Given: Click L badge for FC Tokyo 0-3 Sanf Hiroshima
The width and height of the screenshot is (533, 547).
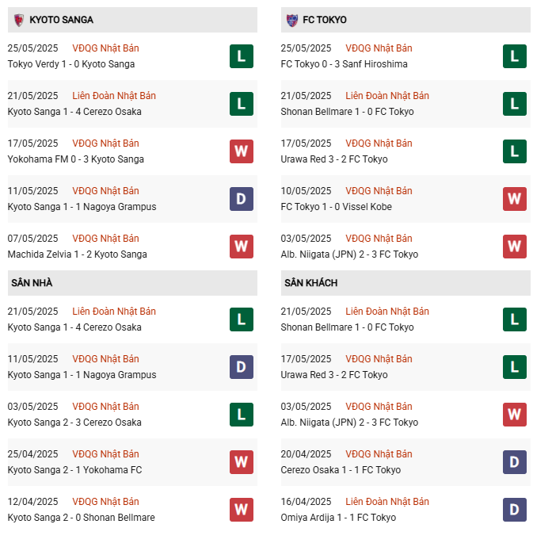Looking at the screenshot, I should 515,56.
